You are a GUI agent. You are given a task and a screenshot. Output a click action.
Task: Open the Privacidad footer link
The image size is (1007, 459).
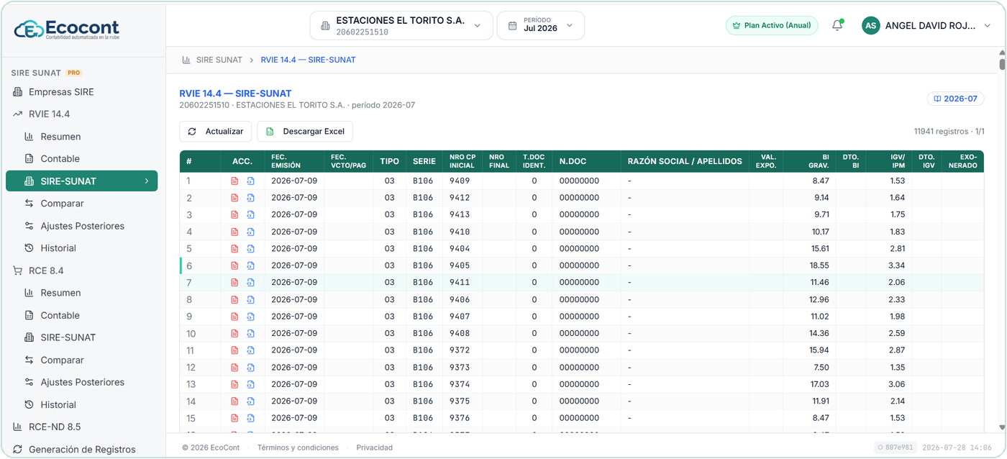(x=375, y=447)
